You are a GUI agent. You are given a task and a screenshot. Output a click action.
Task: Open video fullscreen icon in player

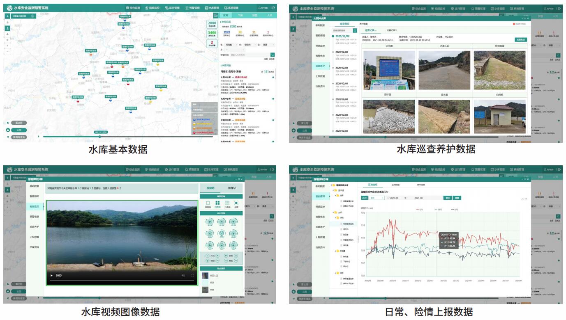(x=192, y=275)
